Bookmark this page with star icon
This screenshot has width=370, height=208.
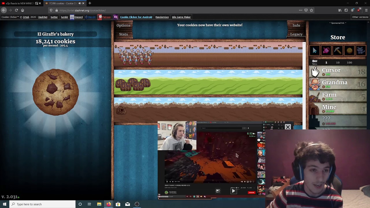click(311, 10)
